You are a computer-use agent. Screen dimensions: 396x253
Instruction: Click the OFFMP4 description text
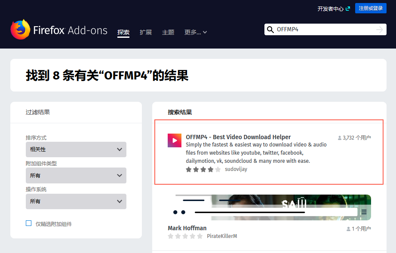point(256,152)
